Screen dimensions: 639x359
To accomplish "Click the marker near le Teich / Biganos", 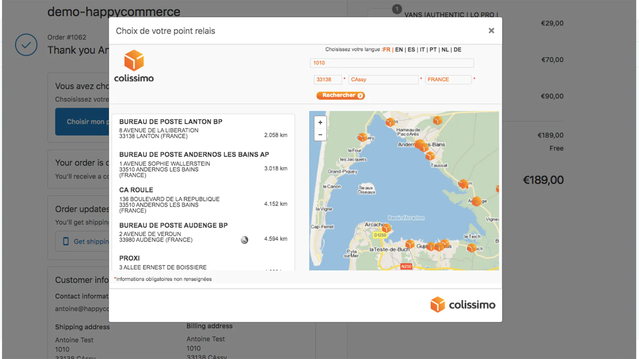I will click(x=472, y=248).
